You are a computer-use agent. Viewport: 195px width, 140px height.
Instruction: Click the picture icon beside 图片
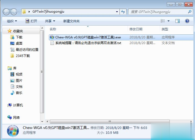[12, 81]
